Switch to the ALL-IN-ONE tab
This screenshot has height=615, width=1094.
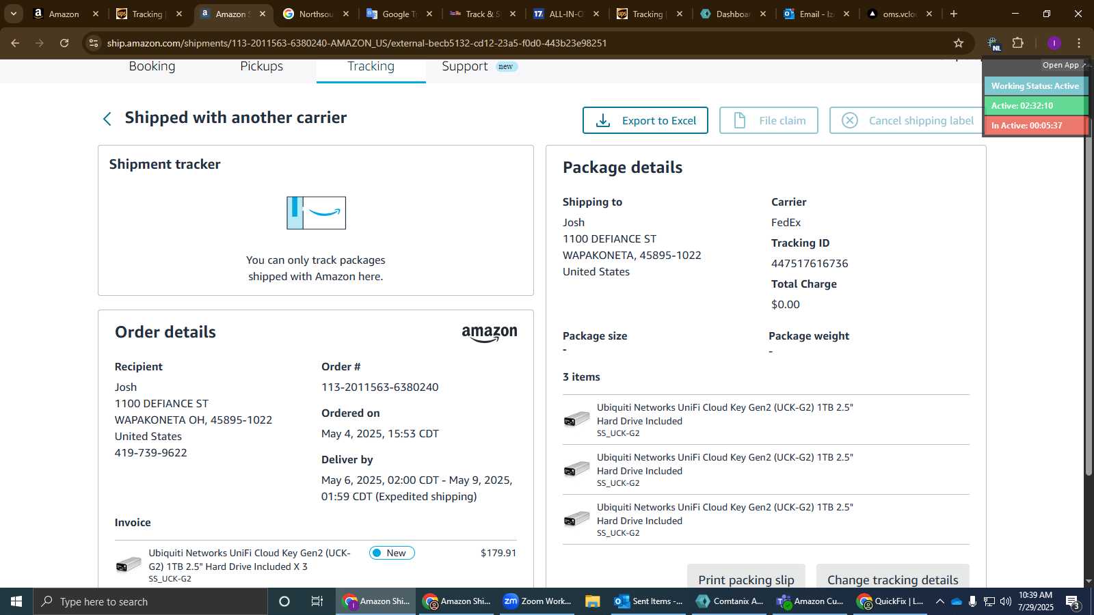pyautogui.click(x=566, y=14)
